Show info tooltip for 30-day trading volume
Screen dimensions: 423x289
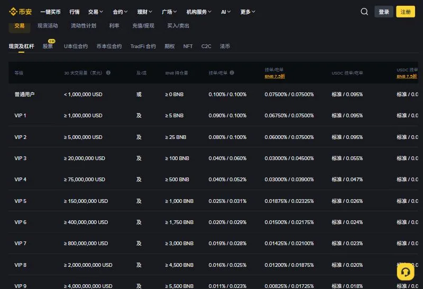[108, 73]
